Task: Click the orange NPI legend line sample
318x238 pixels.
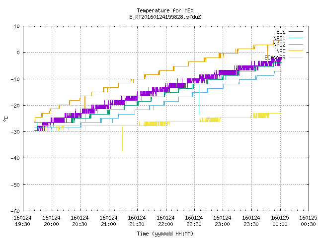Action: point(296,51)
